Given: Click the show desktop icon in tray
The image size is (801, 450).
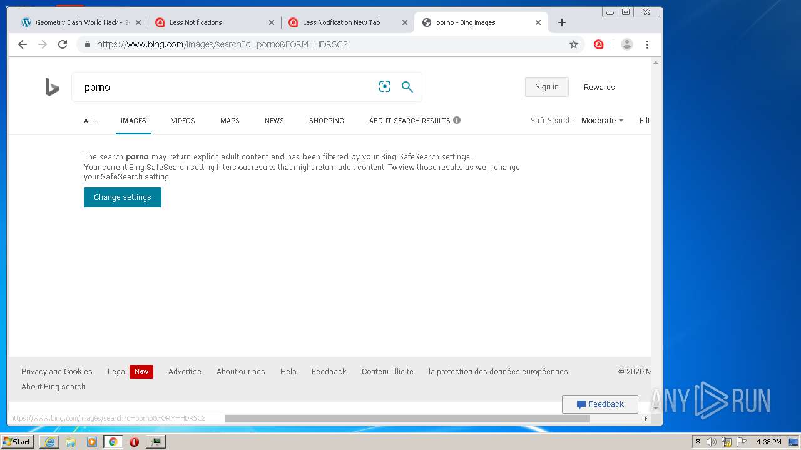Looking at the screenshot, I should [793, 442].
